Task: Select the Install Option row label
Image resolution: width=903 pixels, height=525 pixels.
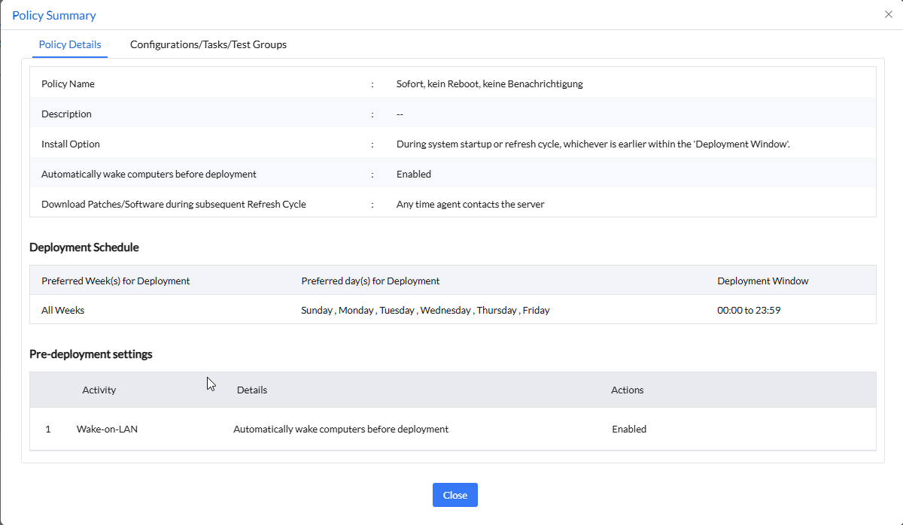Action: (x=71, y=144)
